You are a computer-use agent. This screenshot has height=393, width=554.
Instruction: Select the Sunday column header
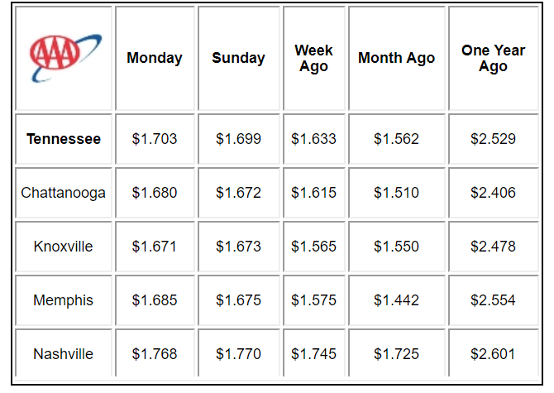point(238,58)
